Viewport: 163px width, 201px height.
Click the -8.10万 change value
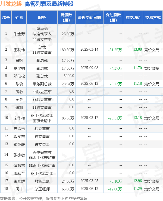coord(116,181)
